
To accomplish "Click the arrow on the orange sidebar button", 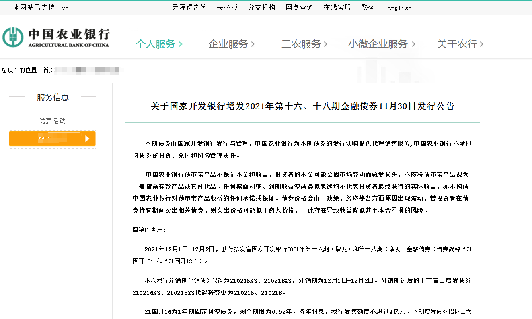I will pyautogui.click(x=87, y=139).
